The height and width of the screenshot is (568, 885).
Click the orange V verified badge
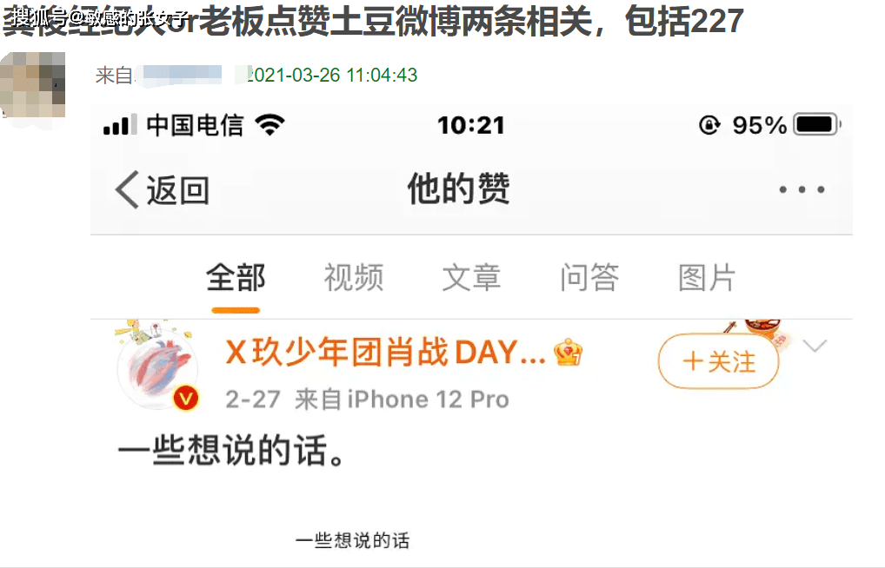pos(186,399)
